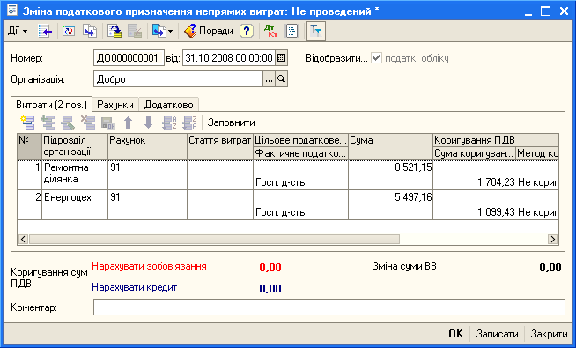Screen dimensions: 576x348
Task: Switch to Додатково tab
Action: coord(168,105)
